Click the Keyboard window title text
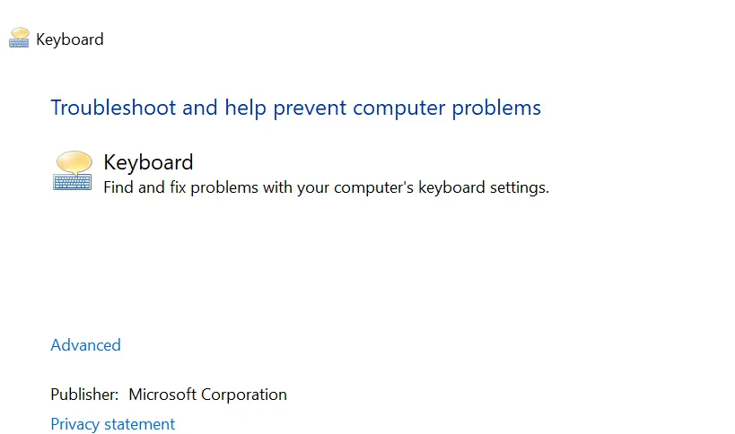Image resolution: width=735 pixels, height=434 pixels. [70, 39]
